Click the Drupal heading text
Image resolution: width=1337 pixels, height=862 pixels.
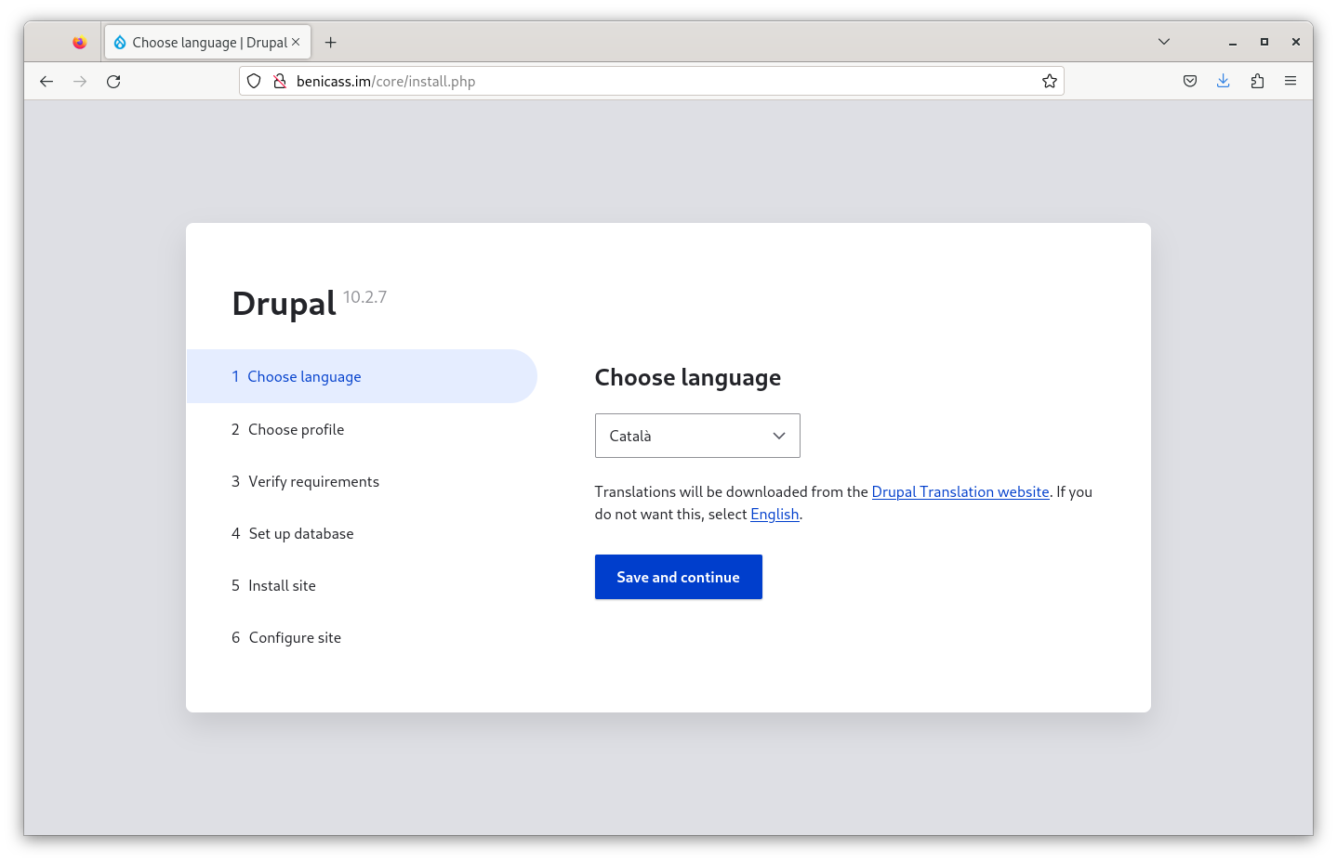pyautogui.click(x=284, y=304)
